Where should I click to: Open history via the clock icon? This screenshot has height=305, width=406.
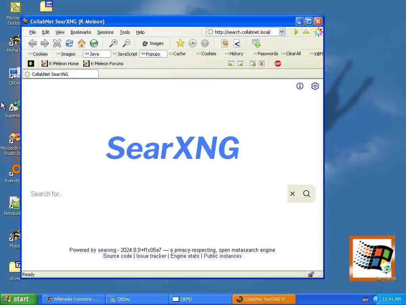(x=193, y=43)
